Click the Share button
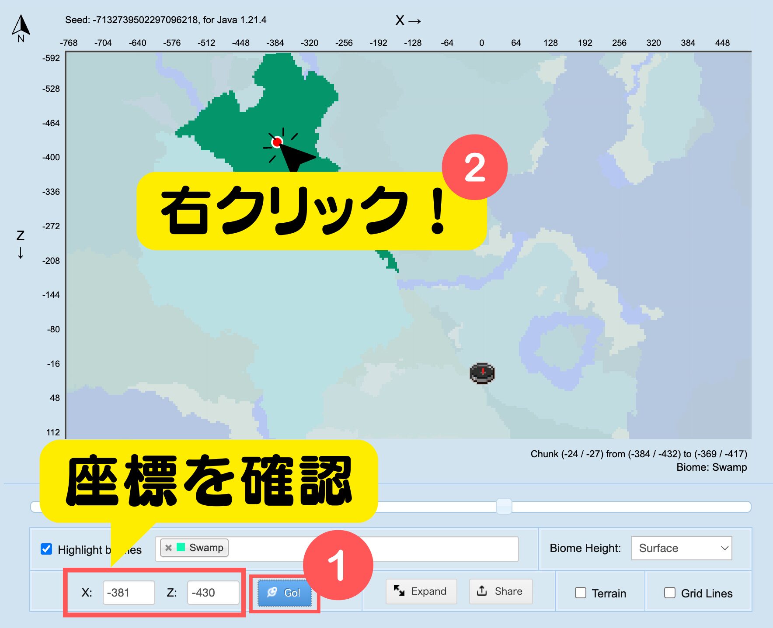Image resolution: width=773 pixels, height=628 pixels. [501, 591]
